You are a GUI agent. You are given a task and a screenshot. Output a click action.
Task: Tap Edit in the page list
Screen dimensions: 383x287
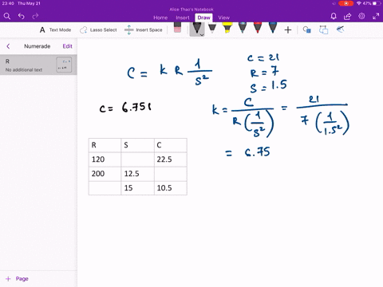[x=67, y=46]
